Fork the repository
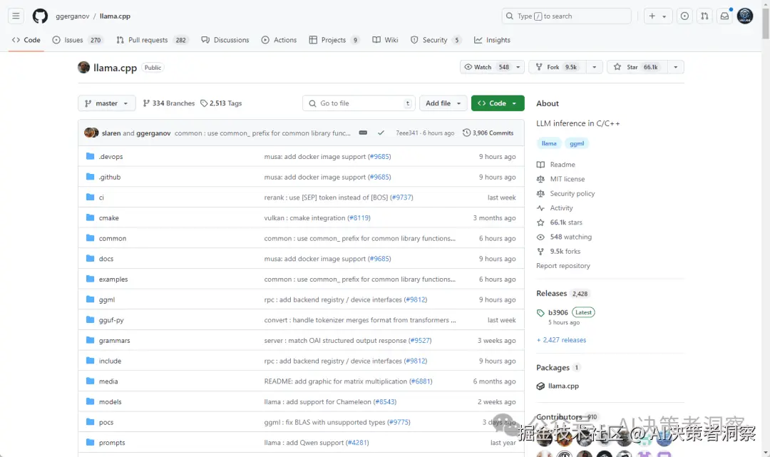This screenshot has height=457, width=770. 558,67
